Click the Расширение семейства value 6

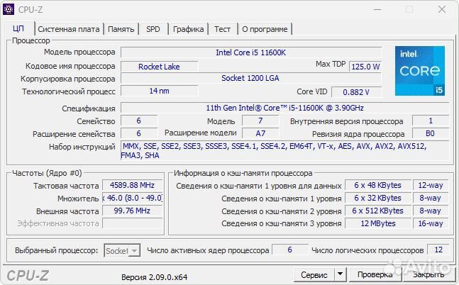139,133
